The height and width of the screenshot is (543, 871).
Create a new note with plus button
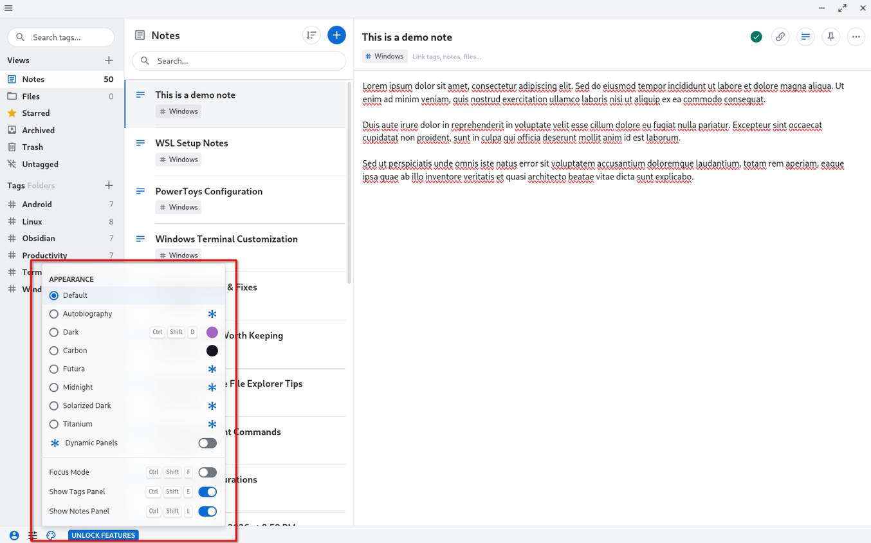point(336,35)
